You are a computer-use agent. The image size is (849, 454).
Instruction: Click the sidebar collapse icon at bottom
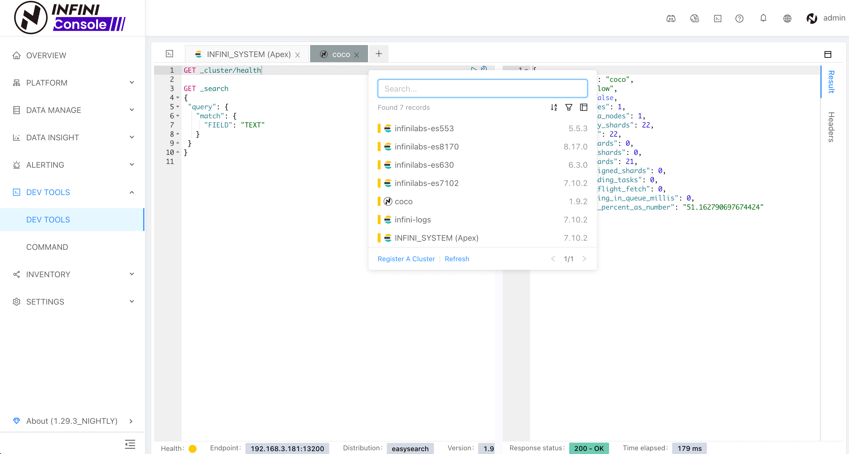130,444
